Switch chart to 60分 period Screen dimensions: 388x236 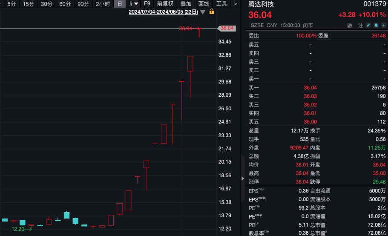click(x=65, y=4)
